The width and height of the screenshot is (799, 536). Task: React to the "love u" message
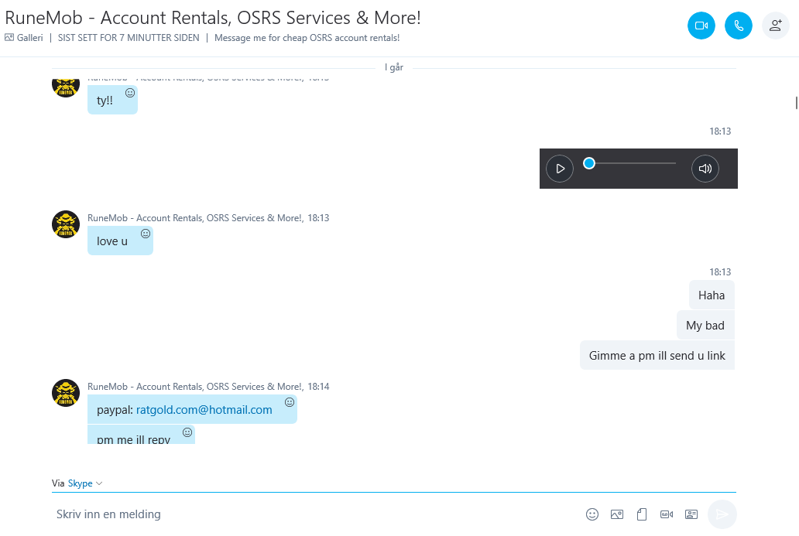tap(146, 234)
